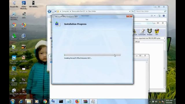Click the WinRAR Protect toolbar icon
The width and height of the screenshot is (185, 104).
point(150,32)
